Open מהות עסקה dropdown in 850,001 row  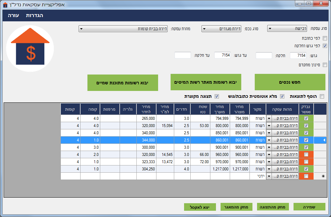[269, 133]
